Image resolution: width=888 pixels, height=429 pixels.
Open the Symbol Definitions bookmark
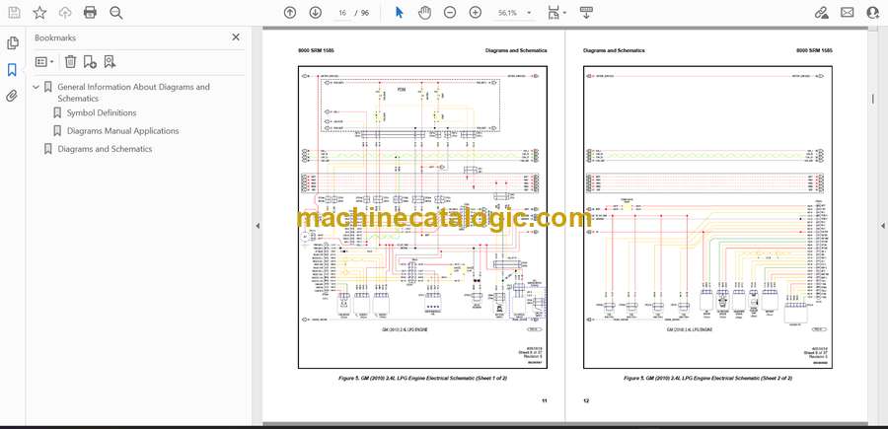[102, 112]
